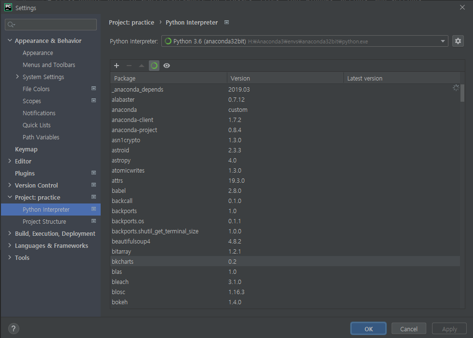Select Keymap in settings tree
473x338 pixels.
[x=26, y=149]
